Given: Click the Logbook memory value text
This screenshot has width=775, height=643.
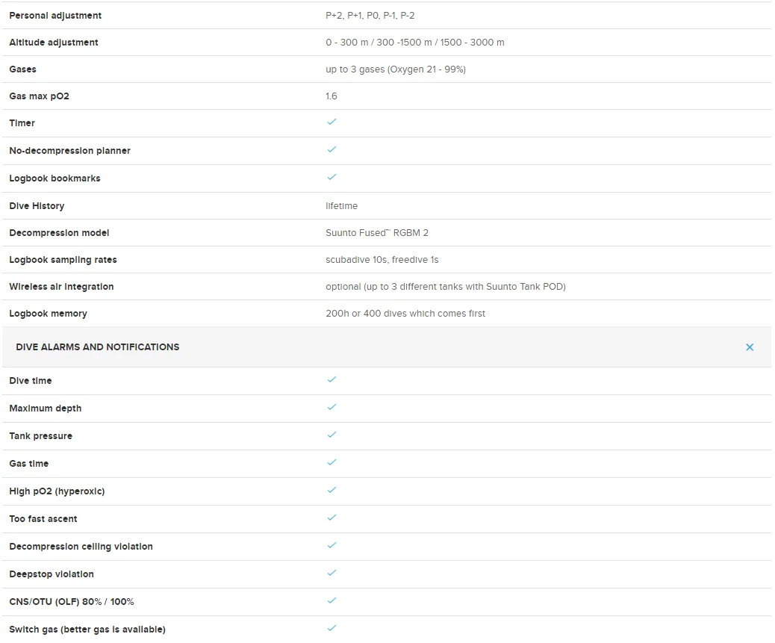Looking at the screenshot, I should click(x=405, y=314).
